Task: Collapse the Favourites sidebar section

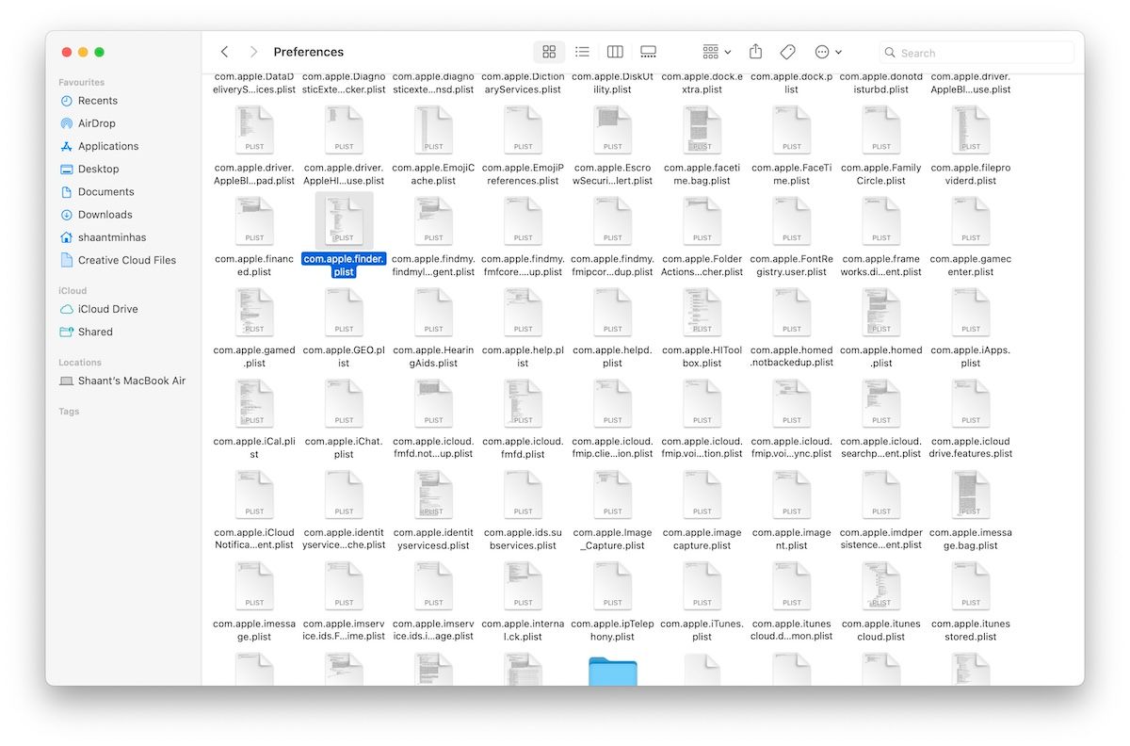Action: pos(81,82)
